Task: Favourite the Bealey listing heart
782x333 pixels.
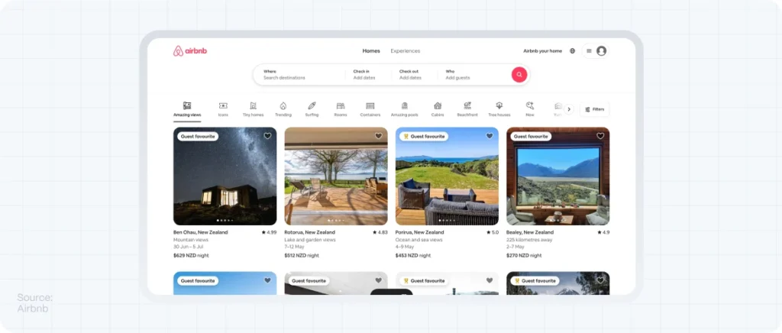Action: tap(600, 136)
